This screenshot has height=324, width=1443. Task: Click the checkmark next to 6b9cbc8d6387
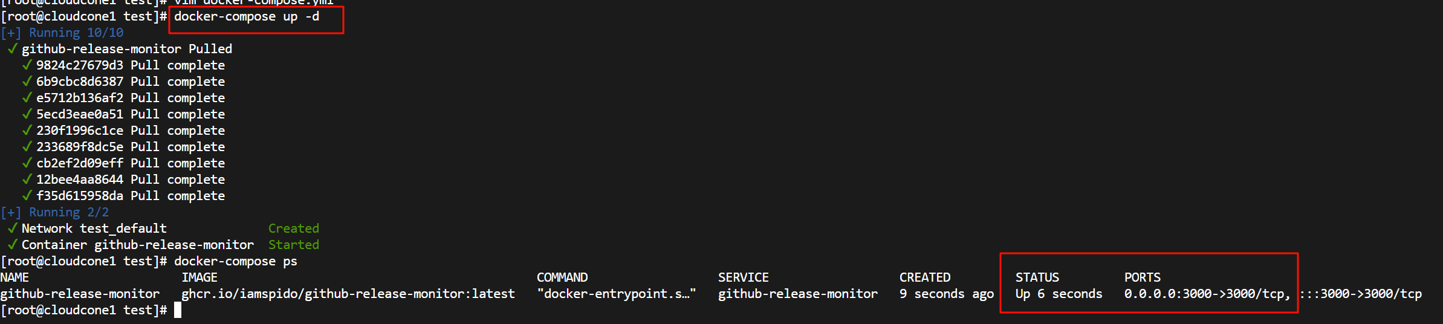[27, 81]
